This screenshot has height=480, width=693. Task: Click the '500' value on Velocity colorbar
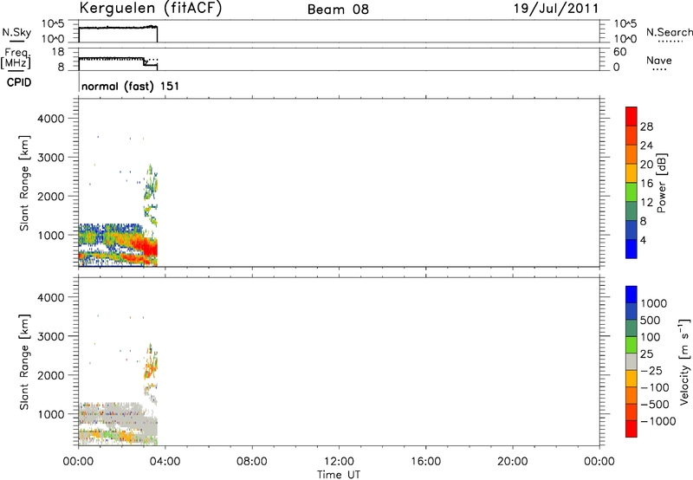pos(650,320)
